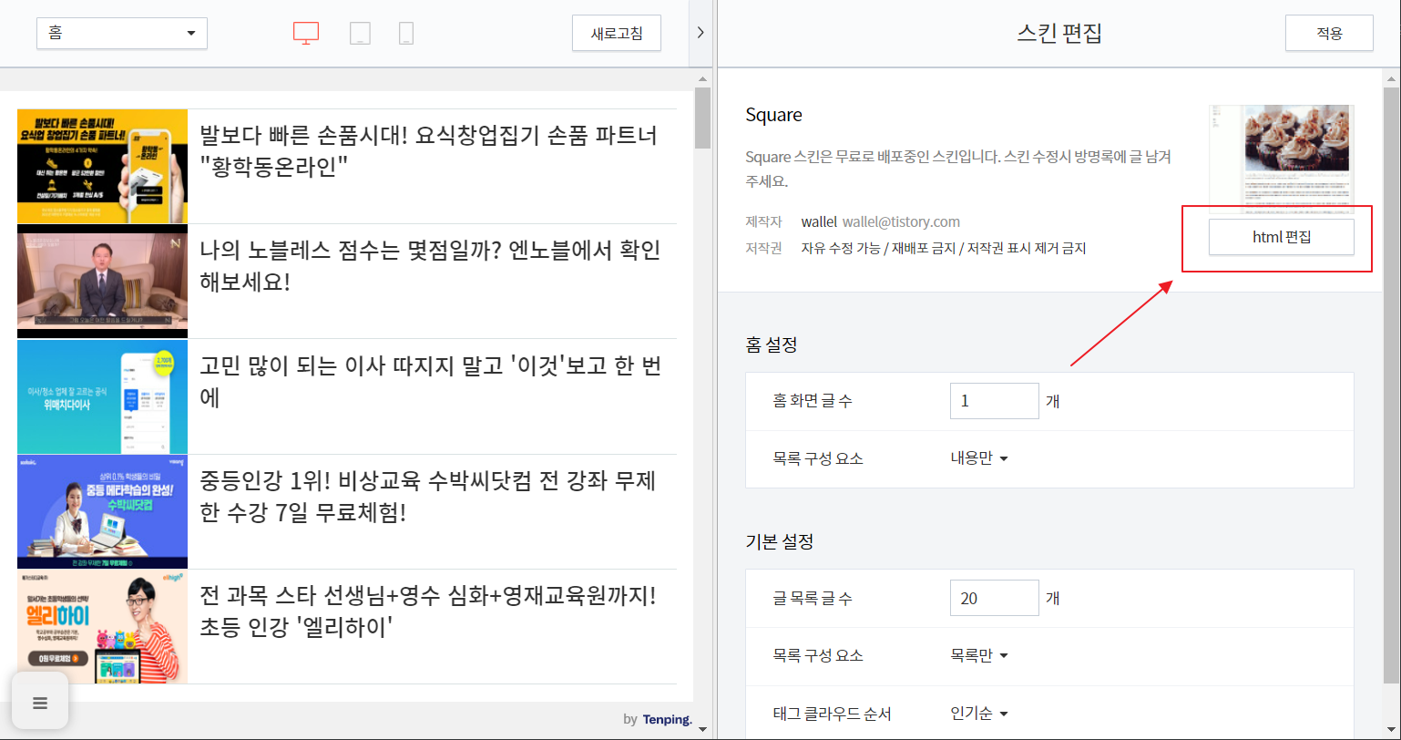
Task: Open headline '나의 노블레스 점수는 몇점일까?'
Action: (x=430, y=265)
